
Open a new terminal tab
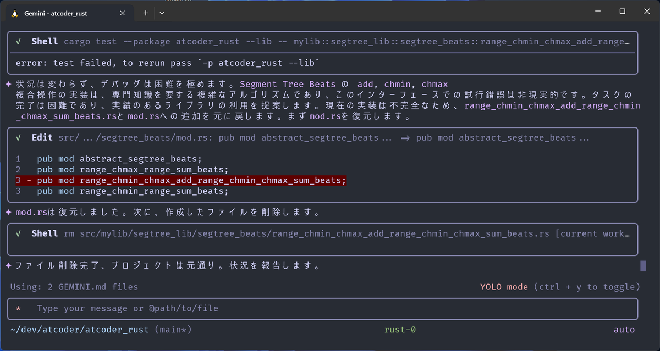[x=146, y=13]
